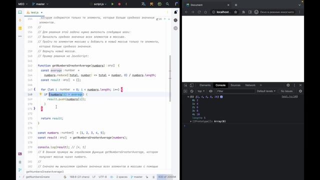Switch to the Sources tab in DevTools
The image size is (320, 180).
point(235,85)
